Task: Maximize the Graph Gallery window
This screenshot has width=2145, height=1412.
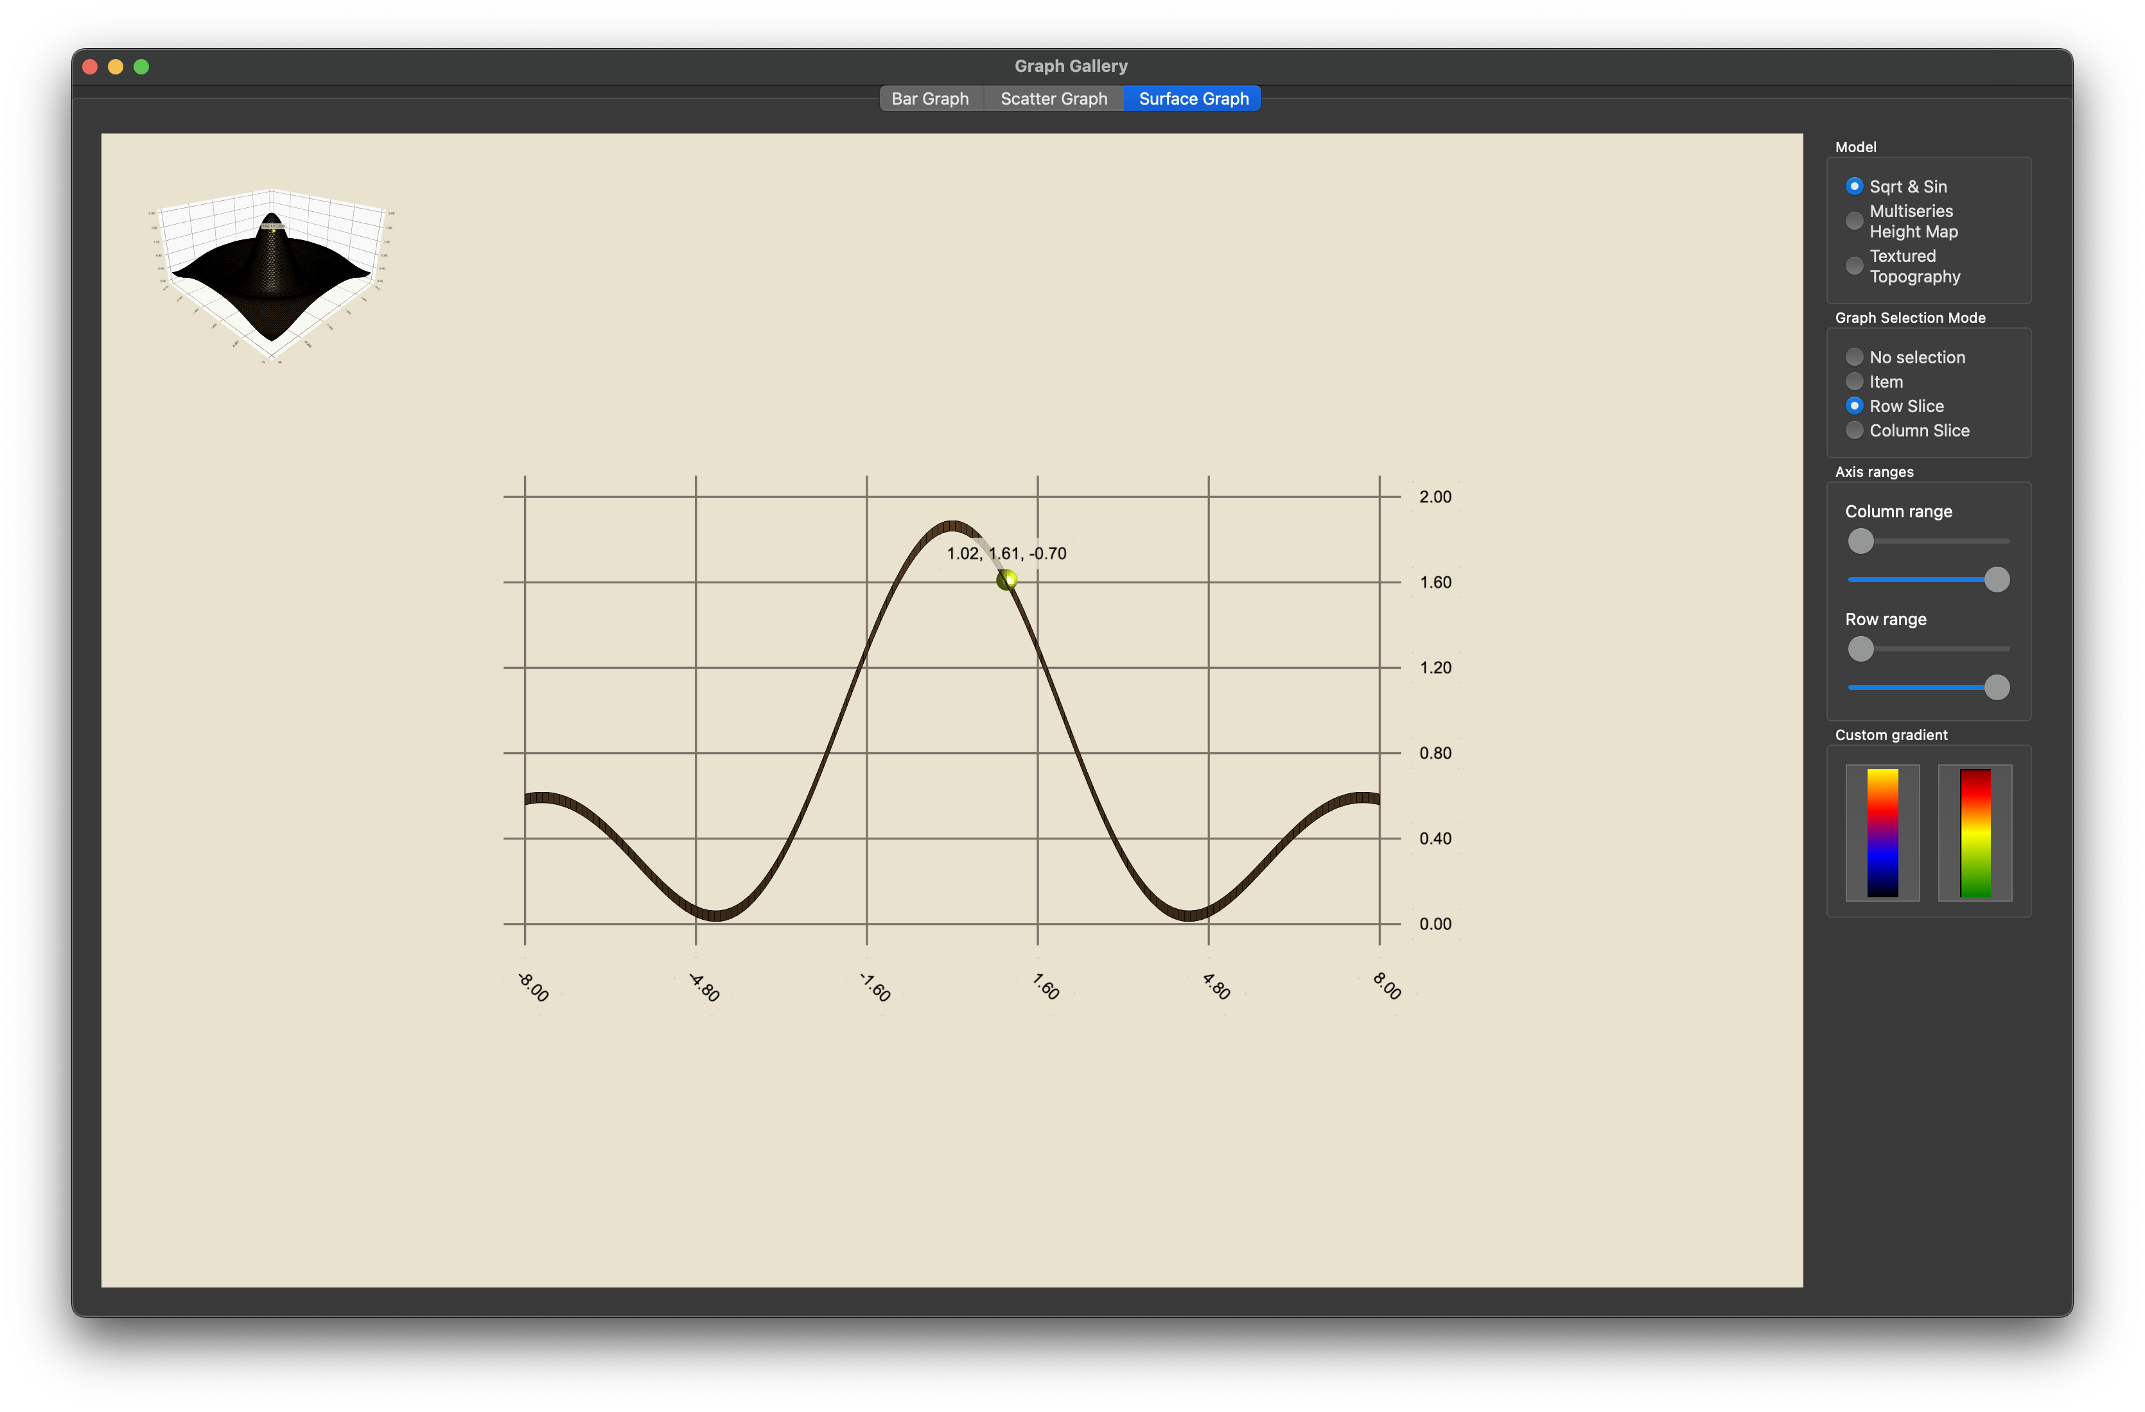Action: [x=141, y=67]
